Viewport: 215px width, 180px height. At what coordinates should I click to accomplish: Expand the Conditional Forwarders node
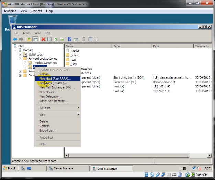point(20,75)
